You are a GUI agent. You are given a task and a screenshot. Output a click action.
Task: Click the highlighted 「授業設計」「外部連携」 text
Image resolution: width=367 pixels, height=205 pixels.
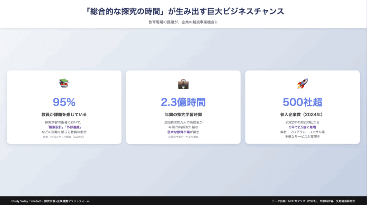click(64, 127)
